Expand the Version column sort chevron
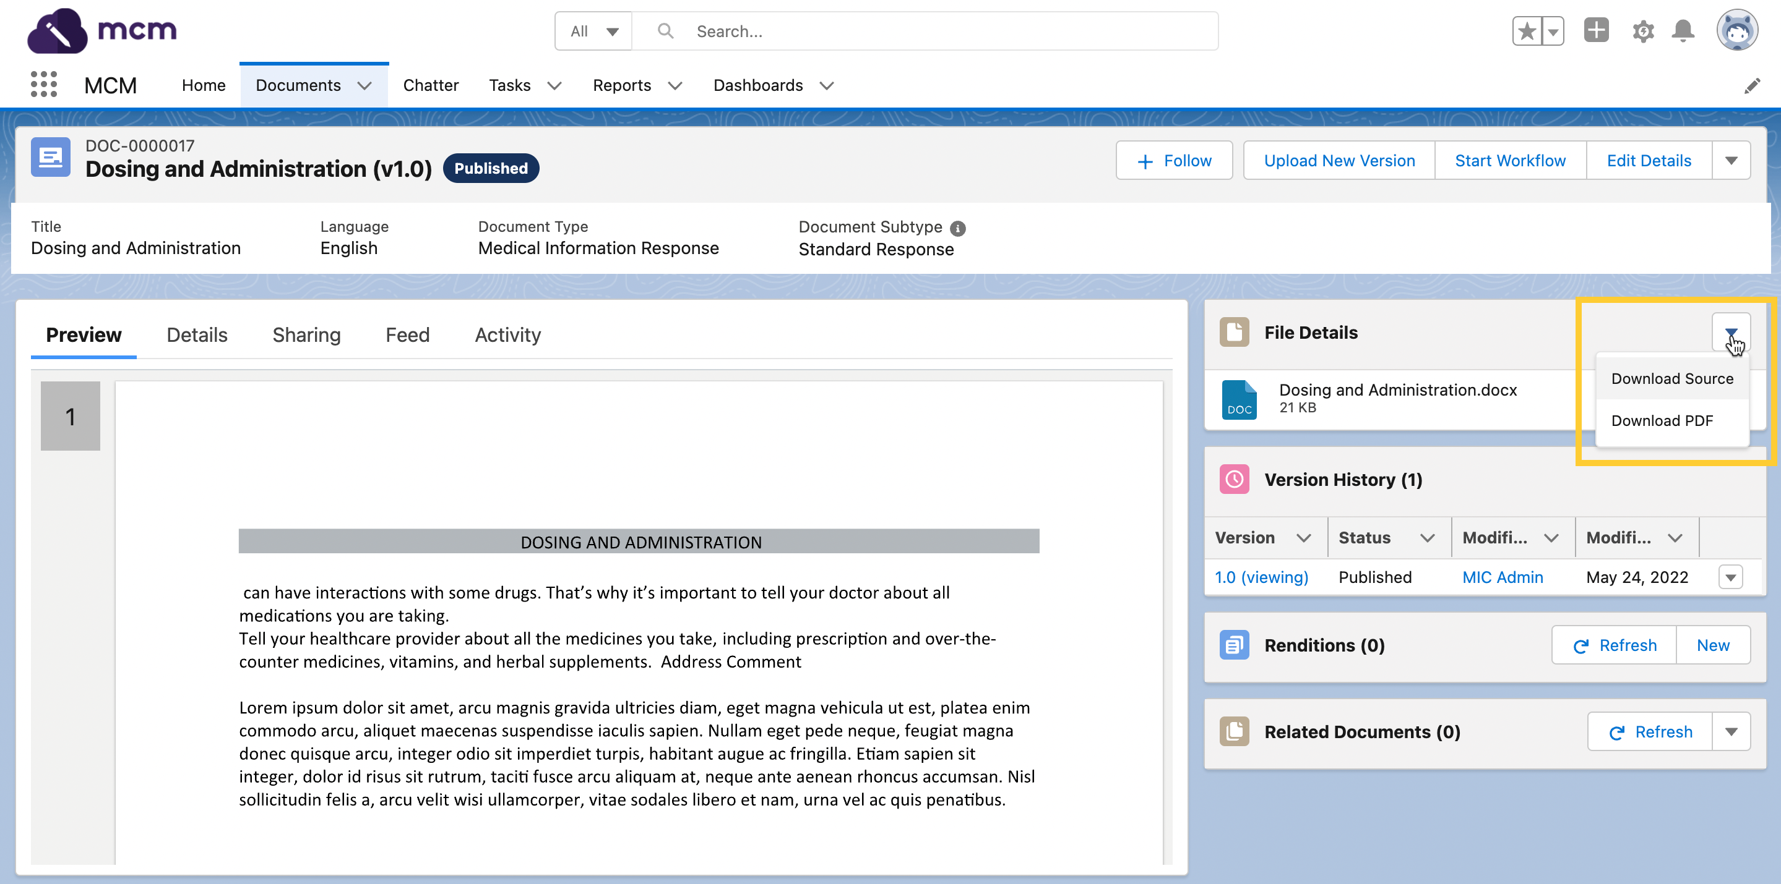1781x884 pixels. click(x=1304, y=538)
